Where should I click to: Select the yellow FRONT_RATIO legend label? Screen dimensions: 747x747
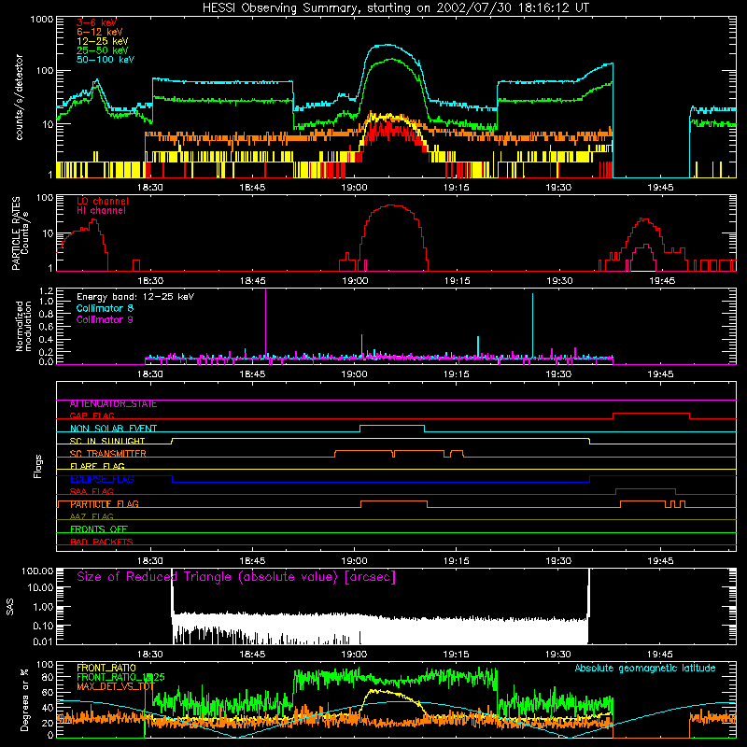(106, 668)
